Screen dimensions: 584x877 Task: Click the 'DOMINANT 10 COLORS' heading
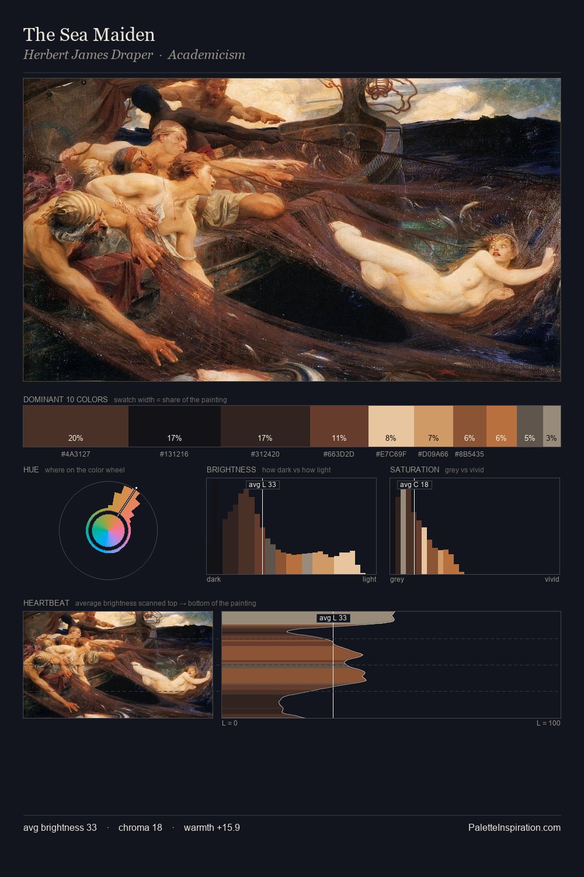(65, 399)
